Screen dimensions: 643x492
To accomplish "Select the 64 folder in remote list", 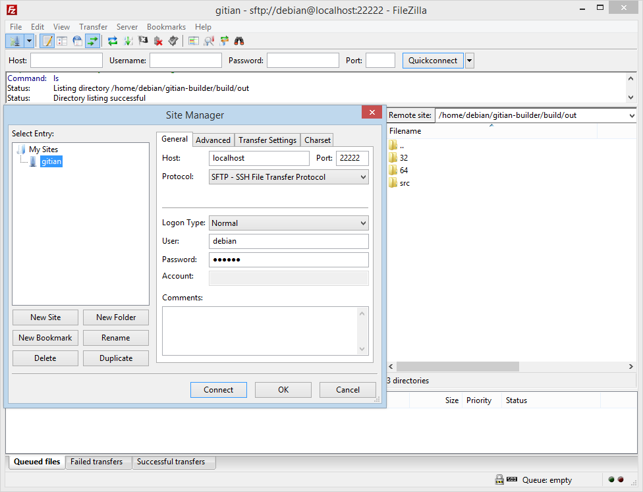I will (x=403, y=170).
